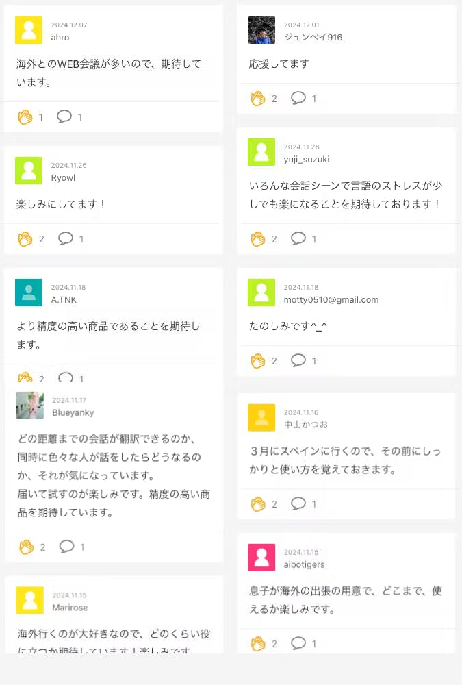
Task: Clap for motty0510's たのしみです comment
Action: [x=258, y=361]
